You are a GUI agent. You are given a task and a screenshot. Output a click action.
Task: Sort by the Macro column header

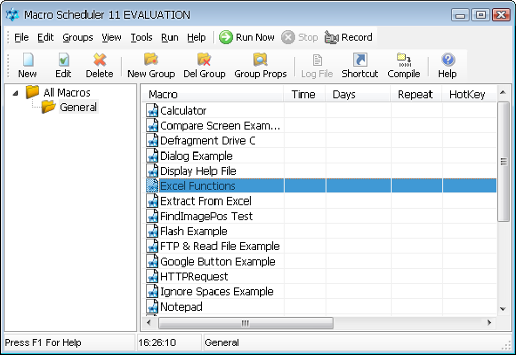[212, 94]
